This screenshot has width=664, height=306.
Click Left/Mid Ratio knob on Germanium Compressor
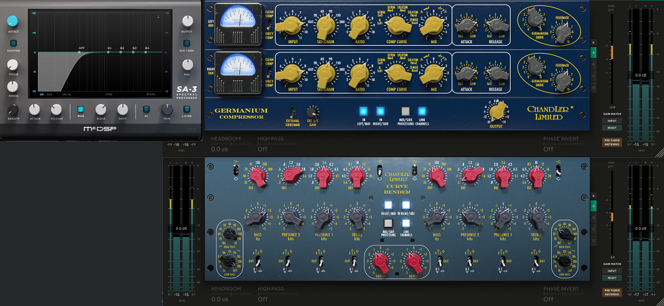coord(359,27)
